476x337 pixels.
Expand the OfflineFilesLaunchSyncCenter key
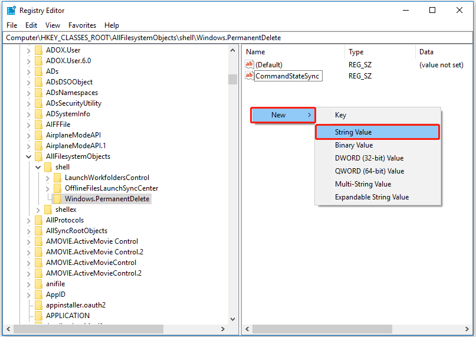click(x=47, y=188)
